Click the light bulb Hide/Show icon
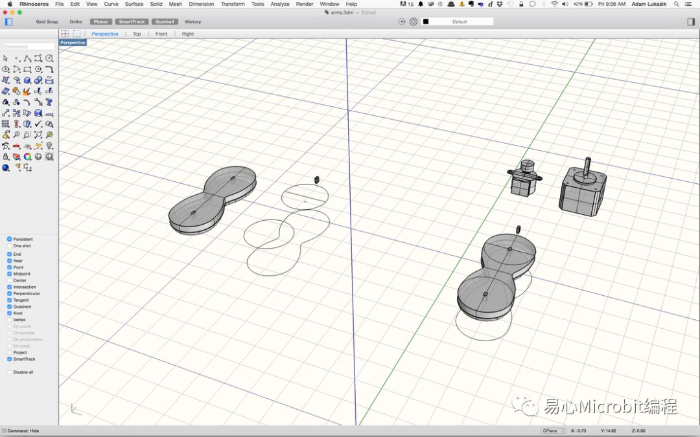 coord(49,146)
